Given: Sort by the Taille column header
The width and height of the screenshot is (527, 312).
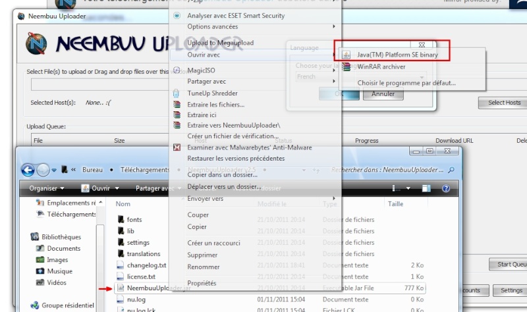Looking at the screenshot, I should 395,204.
